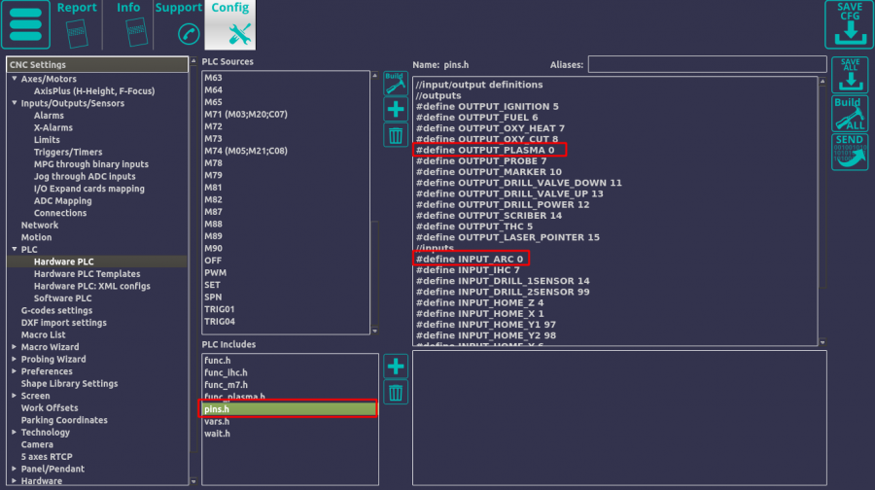The image size is (875, 490).
Task: Open the Report tab
Action: (x=77, y=24)
